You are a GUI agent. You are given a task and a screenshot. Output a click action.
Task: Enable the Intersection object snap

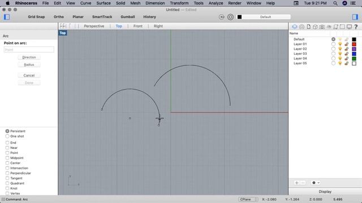7,168
